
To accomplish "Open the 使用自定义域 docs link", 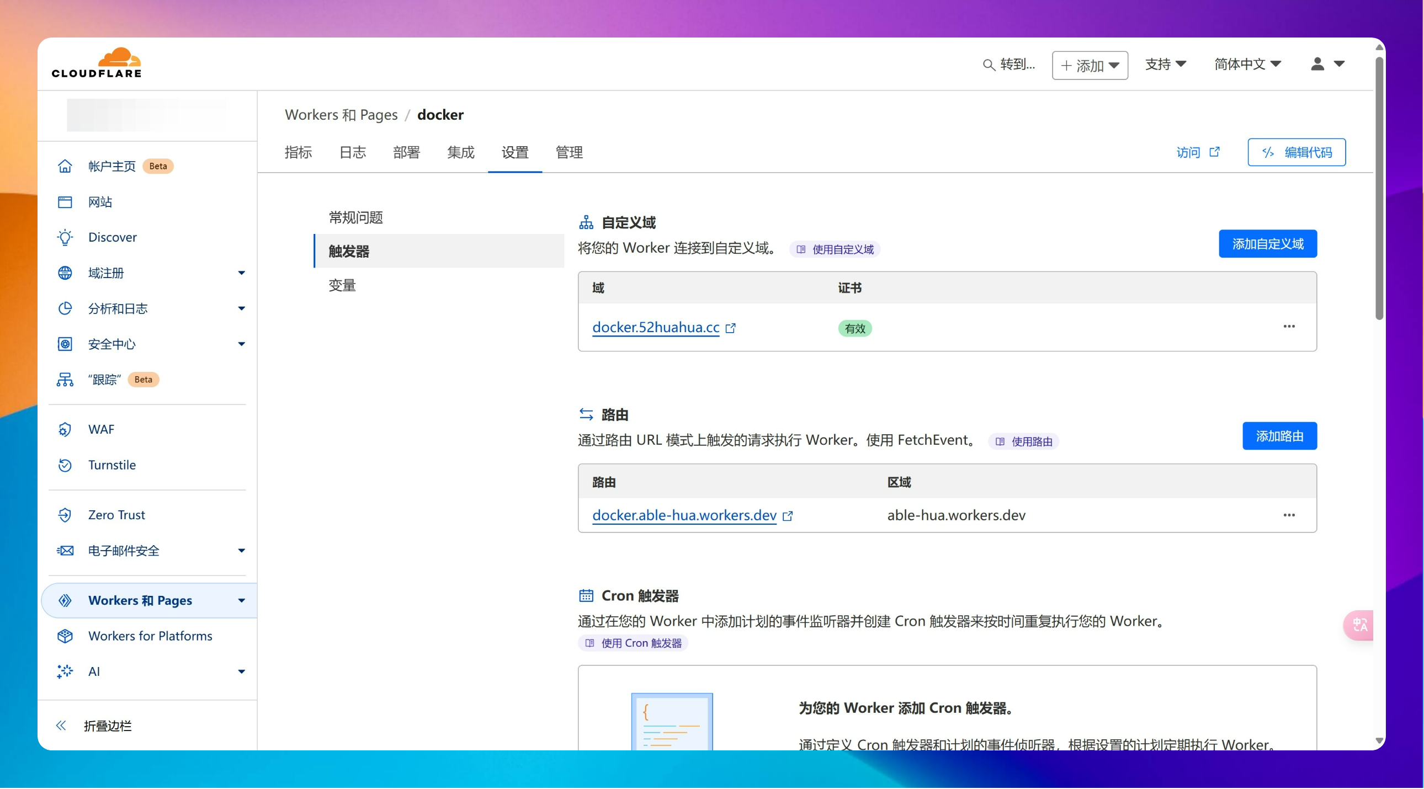I will 834,250.
